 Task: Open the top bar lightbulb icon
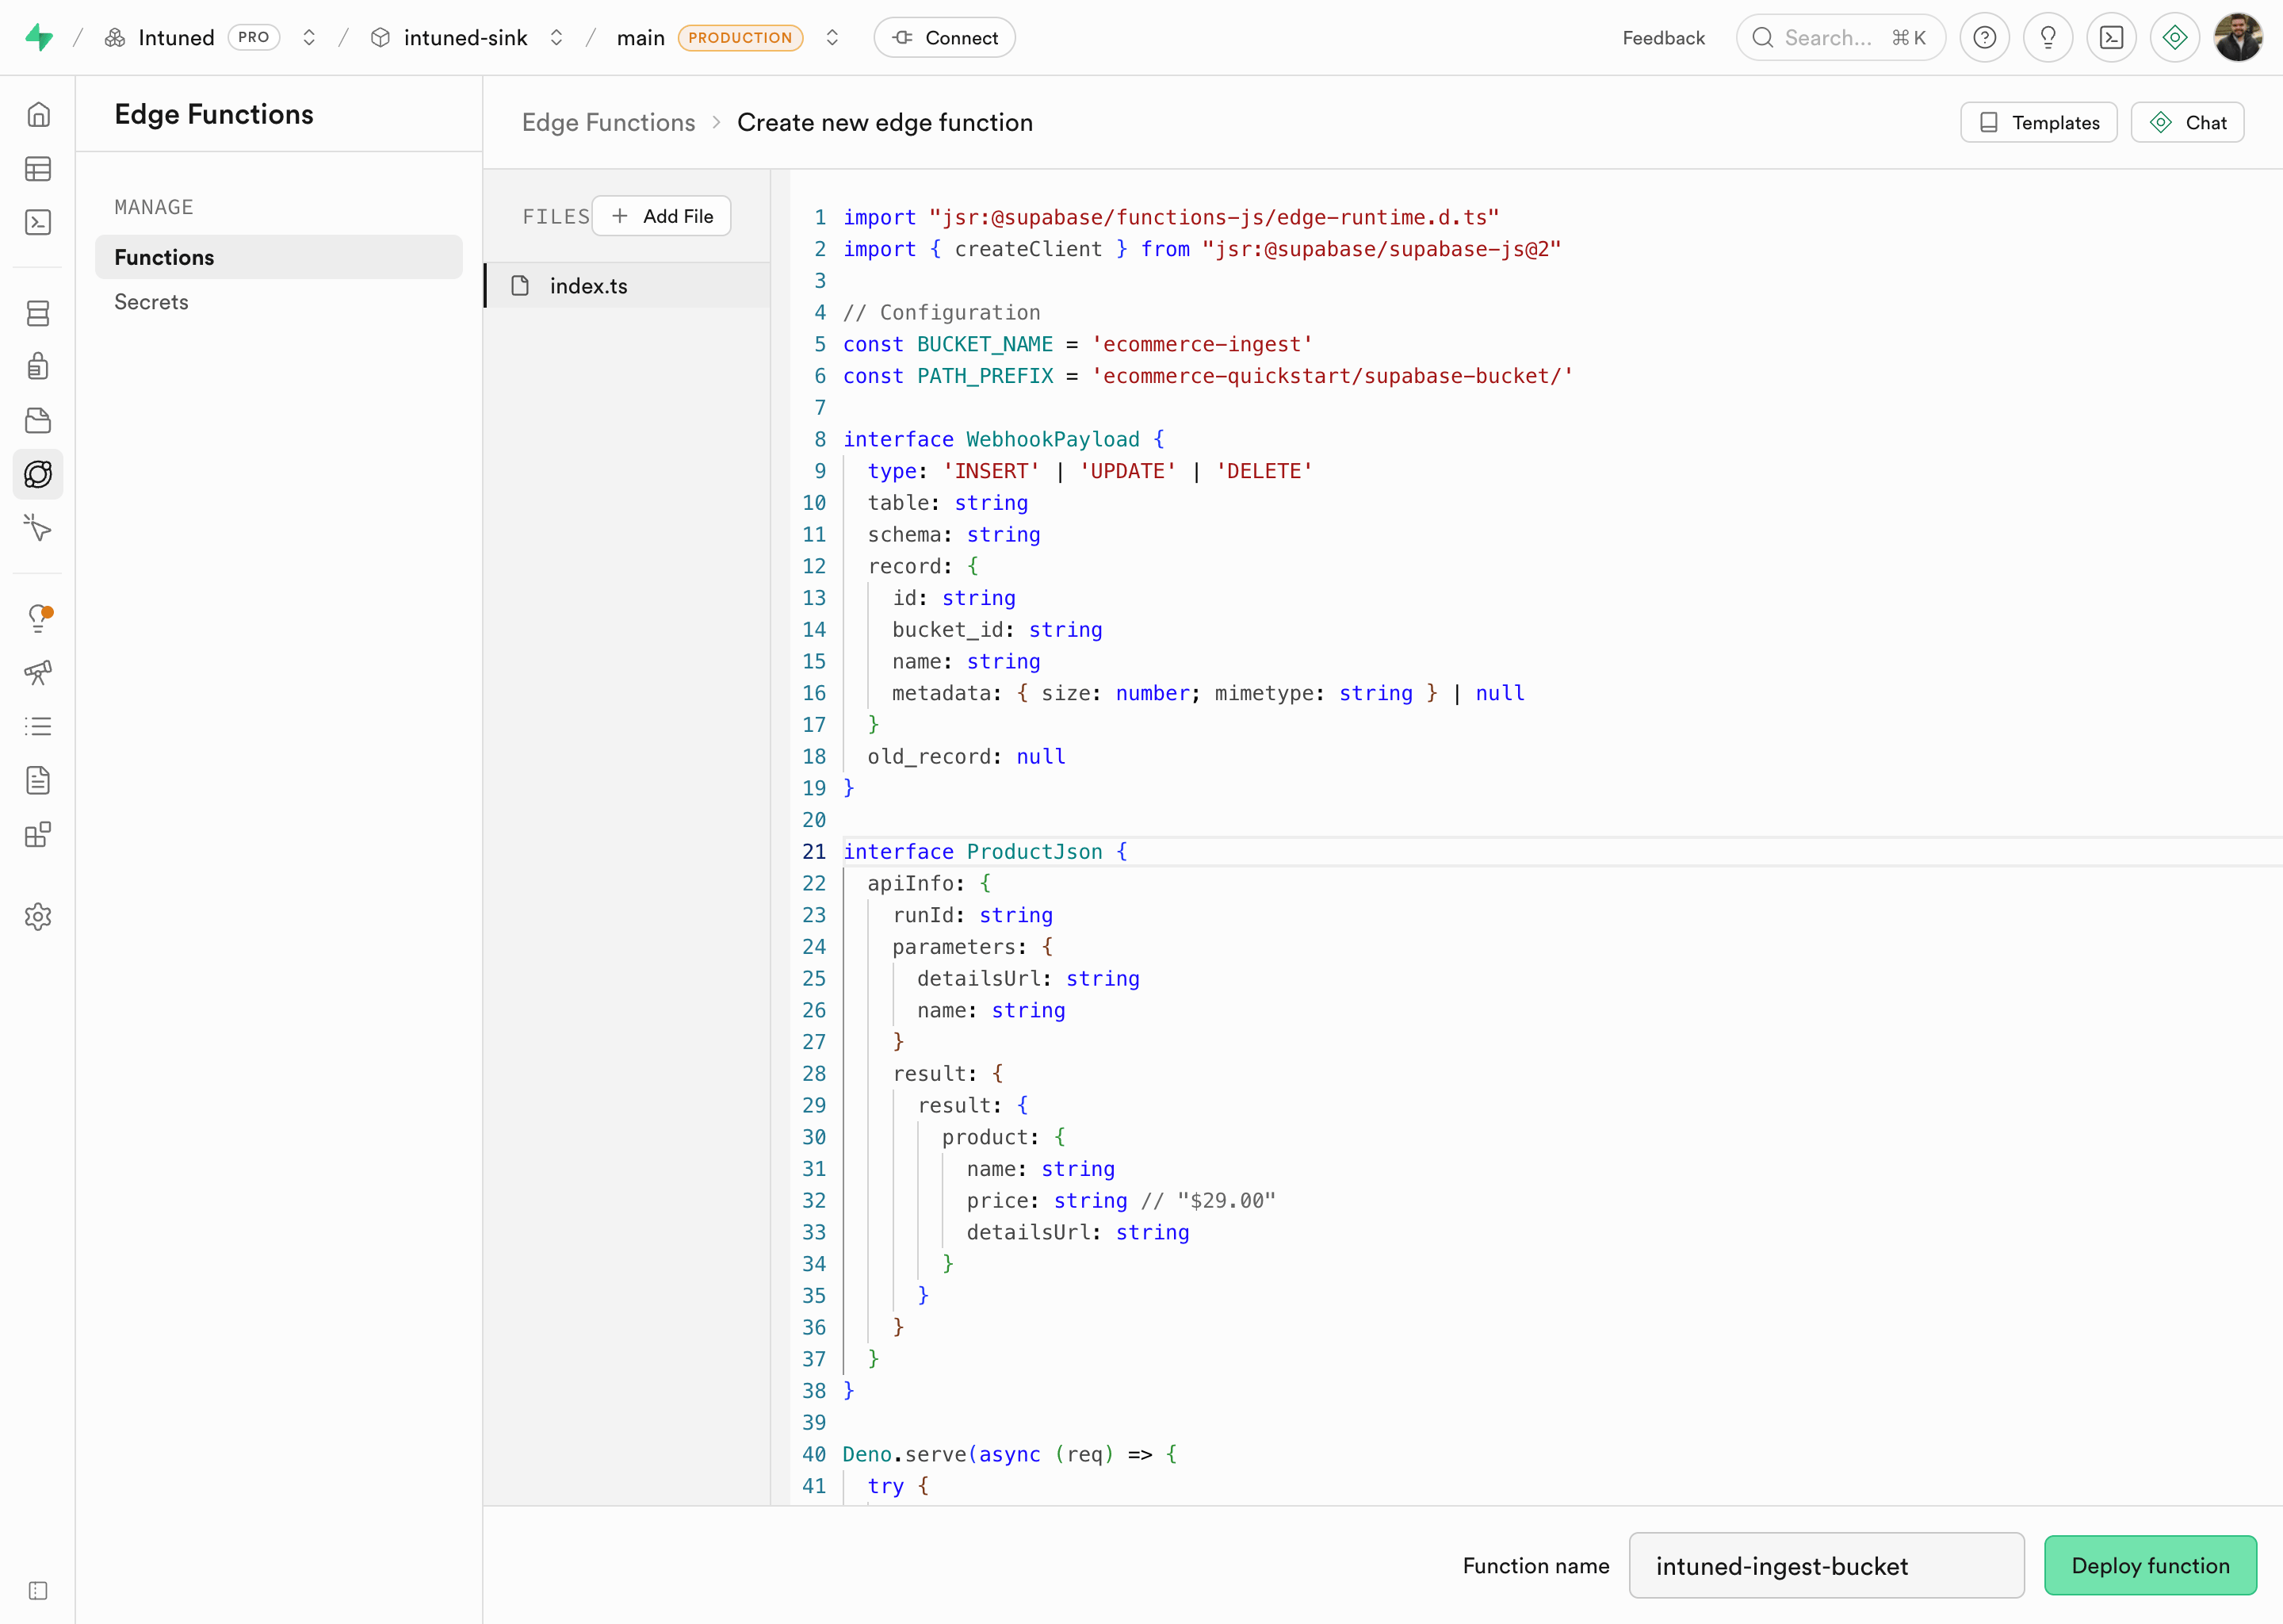pyautogui.click(x=2048, y=38)
